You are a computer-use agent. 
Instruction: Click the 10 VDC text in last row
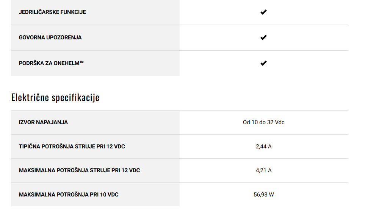109,195
